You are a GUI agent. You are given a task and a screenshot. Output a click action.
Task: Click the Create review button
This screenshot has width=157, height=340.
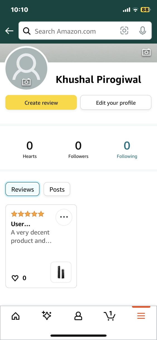tap(41, 102)
